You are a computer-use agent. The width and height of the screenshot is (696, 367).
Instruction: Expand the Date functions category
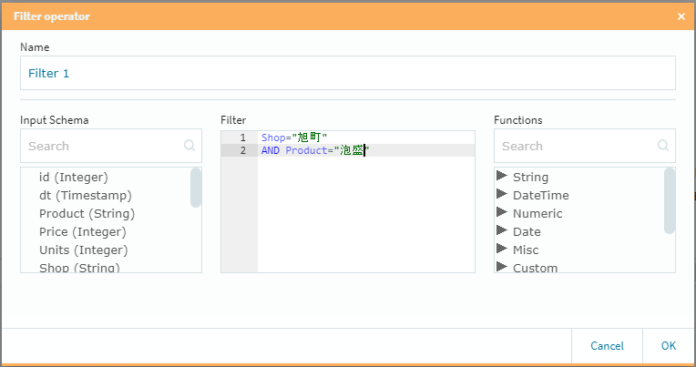[x=502, y=230]
